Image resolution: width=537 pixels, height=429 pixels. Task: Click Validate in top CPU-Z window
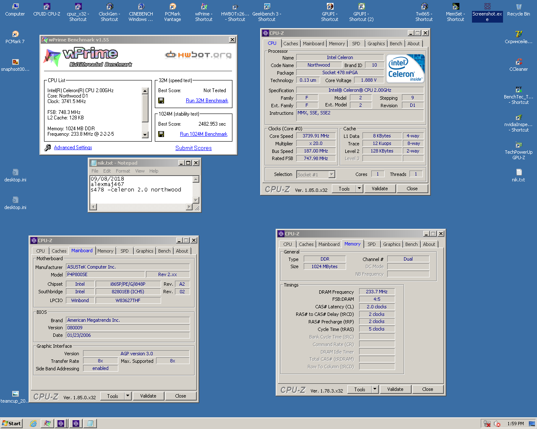click(x=380, y=189)
